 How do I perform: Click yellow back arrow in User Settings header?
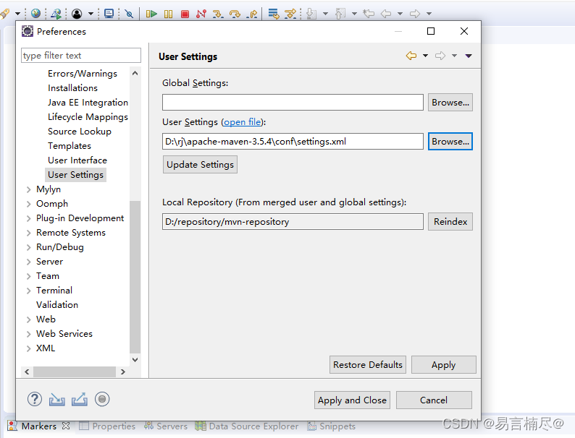pos(411,56)
